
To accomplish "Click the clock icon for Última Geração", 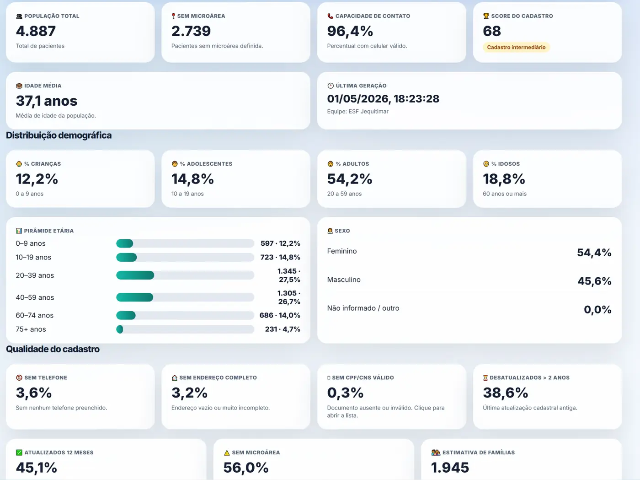I will coord(331,86).
